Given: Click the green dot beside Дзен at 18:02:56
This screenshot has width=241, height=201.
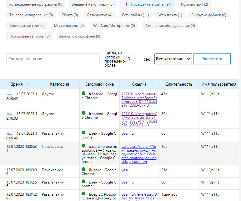Looking at the screenshot, I should point(83,181).
